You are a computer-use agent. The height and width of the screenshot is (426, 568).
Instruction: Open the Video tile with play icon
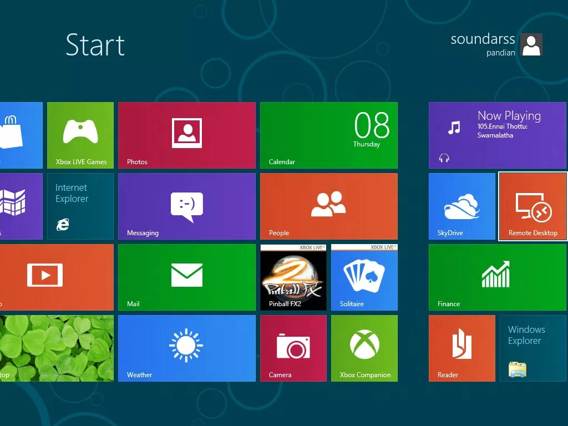tap(57, 277)
